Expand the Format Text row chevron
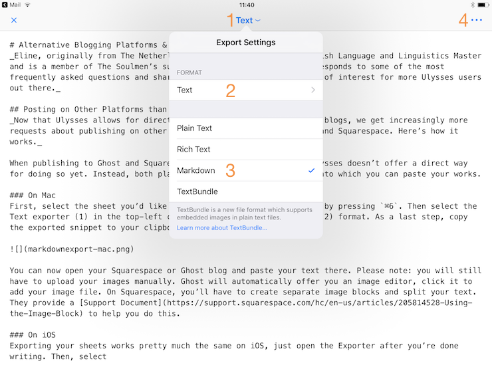Screen dimensions: 492x369 pos(313,90)
